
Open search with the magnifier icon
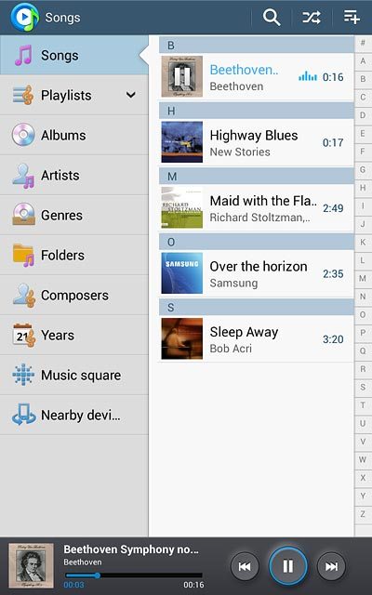coord(272,18)
